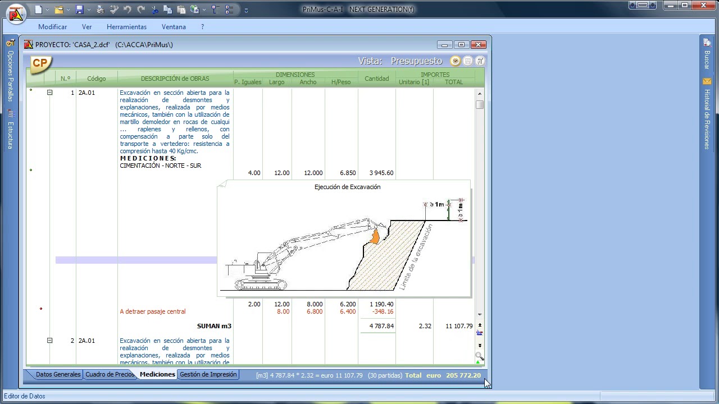Click the vertical scrollbar thumb of measurements table
This screenshot has width=719, height=404.
(x=480, y=105)
